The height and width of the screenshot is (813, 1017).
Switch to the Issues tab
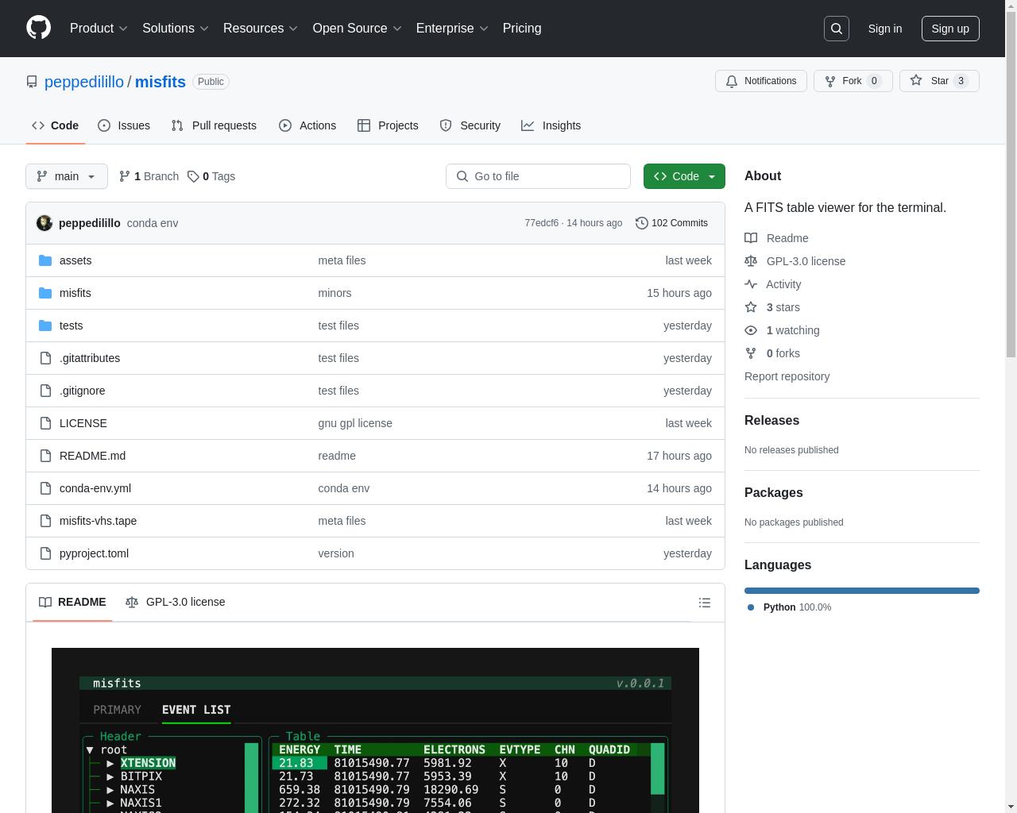(x=124, y=125)
